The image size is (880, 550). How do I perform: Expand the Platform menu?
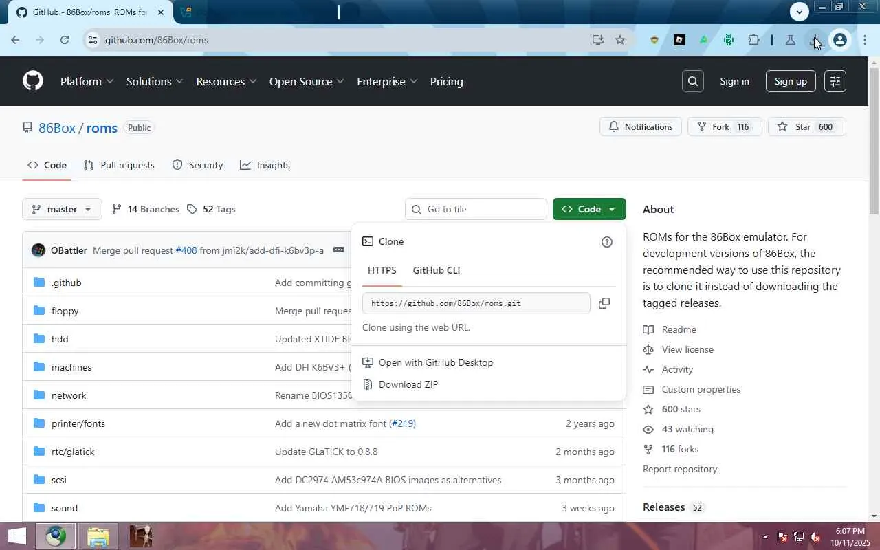pyautogui.click(x=87, y=81)
